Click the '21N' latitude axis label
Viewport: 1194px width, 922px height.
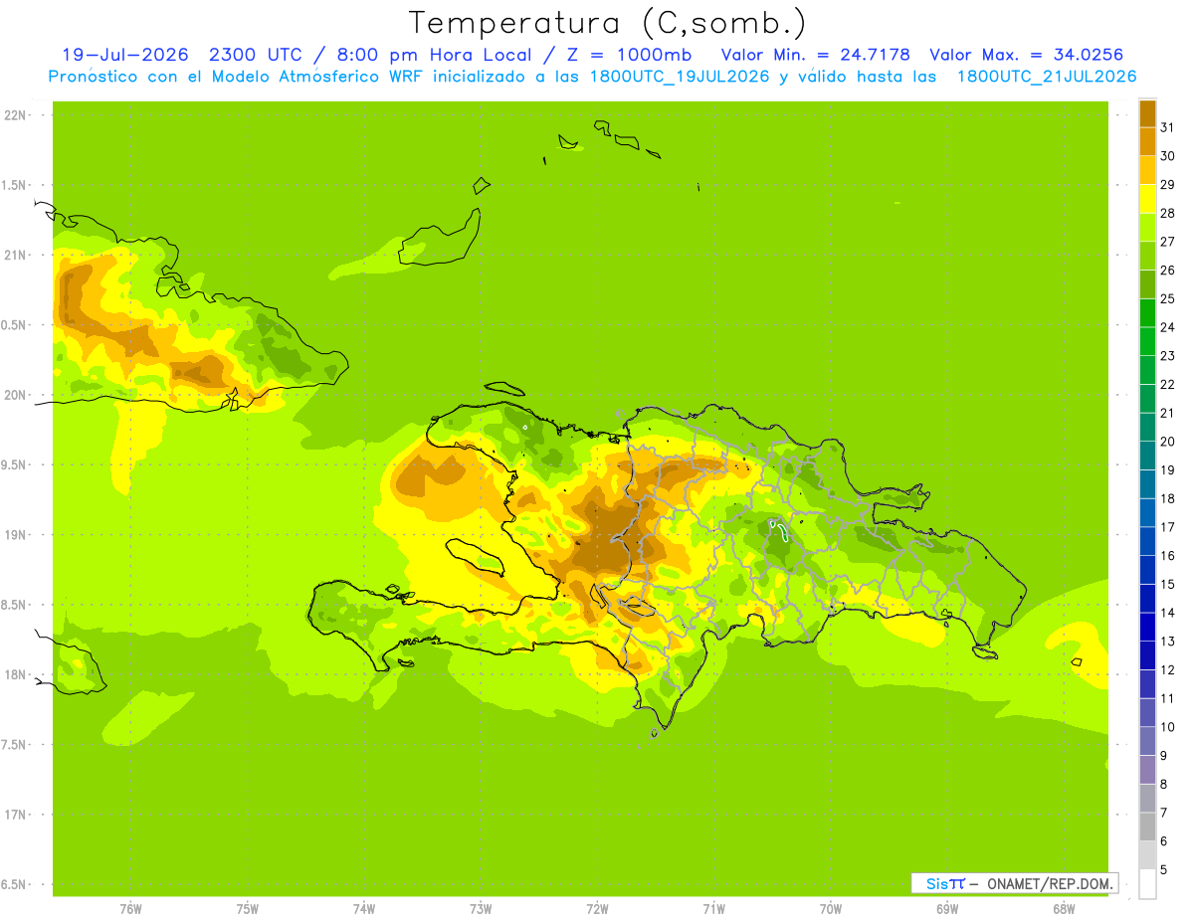click(x=15, y=255)
